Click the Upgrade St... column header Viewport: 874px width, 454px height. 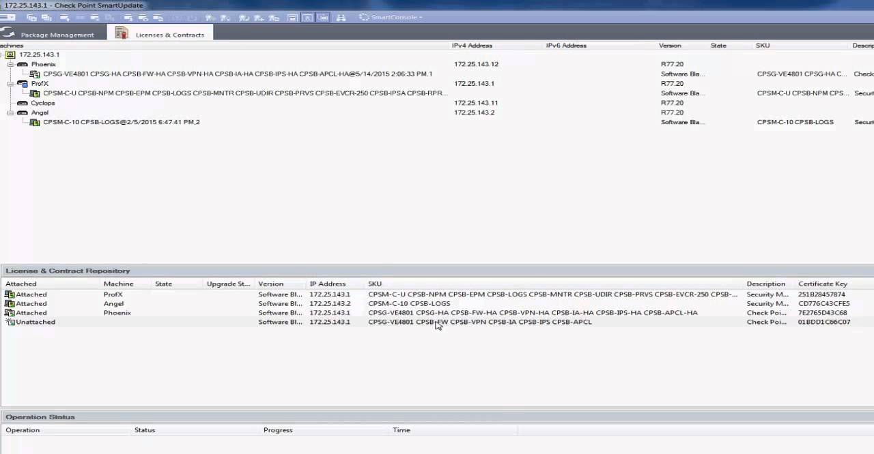point(229,284)
